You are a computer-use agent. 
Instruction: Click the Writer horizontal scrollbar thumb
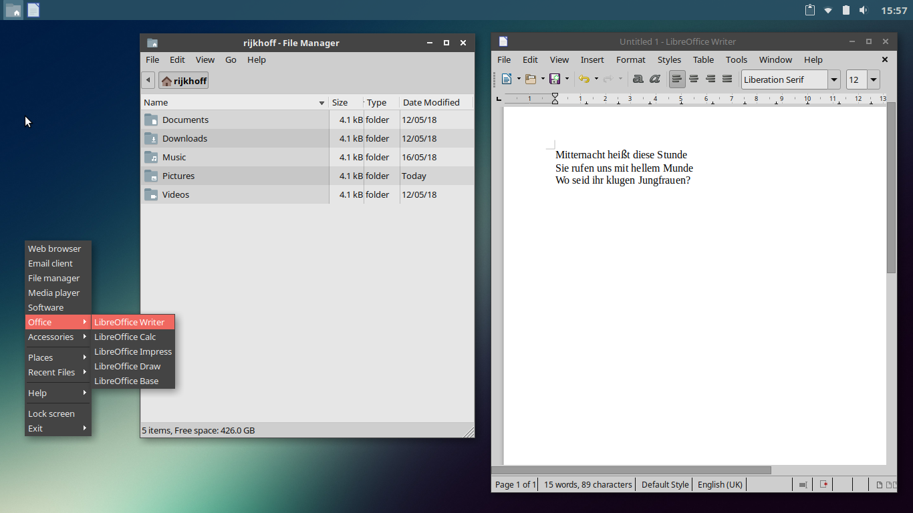(x=631, y=470)
